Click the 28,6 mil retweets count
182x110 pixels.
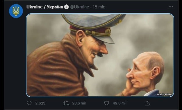tap(79, 103)
